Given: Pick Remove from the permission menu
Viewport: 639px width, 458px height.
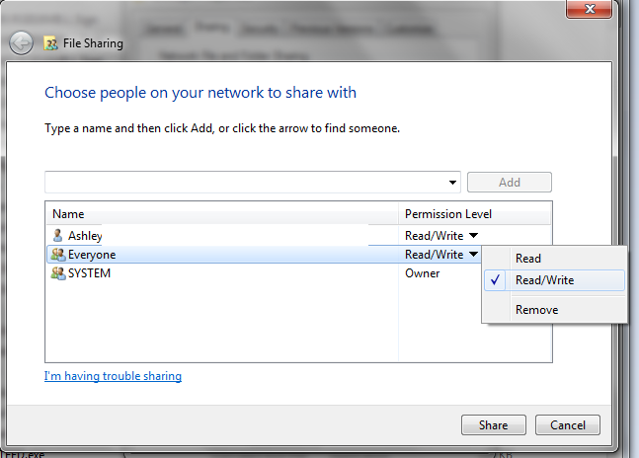Looking at the screenshot, I should [x=536, y=310].
